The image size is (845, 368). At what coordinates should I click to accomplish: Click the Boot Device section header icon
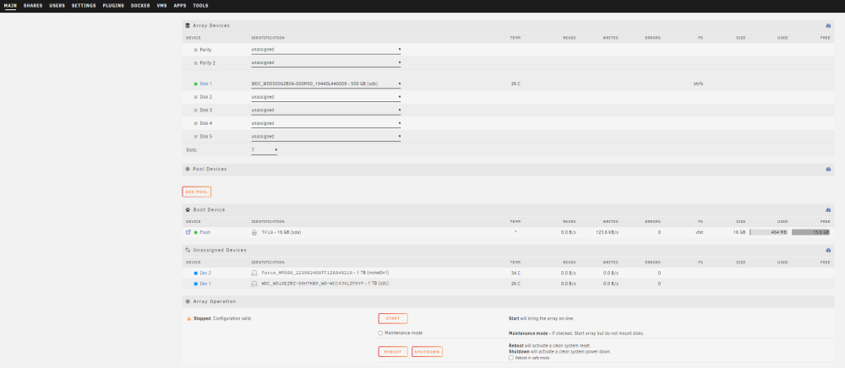click(188, 210)
